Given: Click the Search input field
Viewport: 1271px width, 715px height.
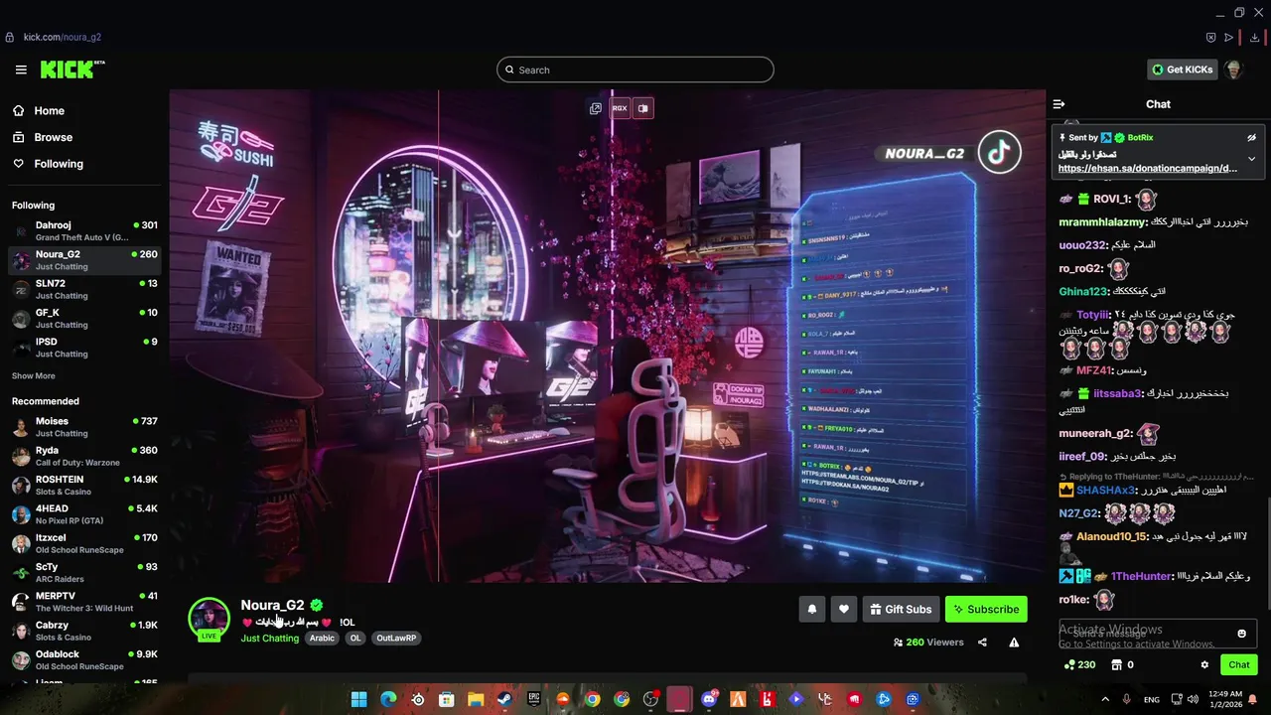Looking at the screenshot, I should tap(635, 70).
